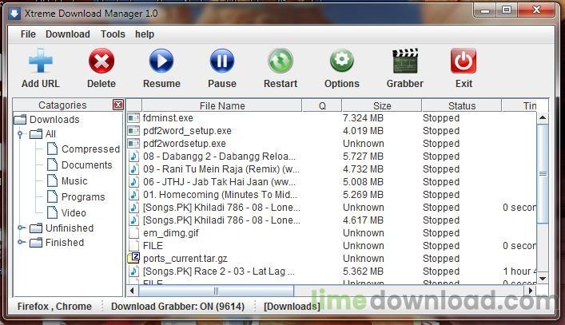Click the app icon in title bar
Image resolution: width=565 pixels, height=325 pixels.
click(x=14, y=14)
